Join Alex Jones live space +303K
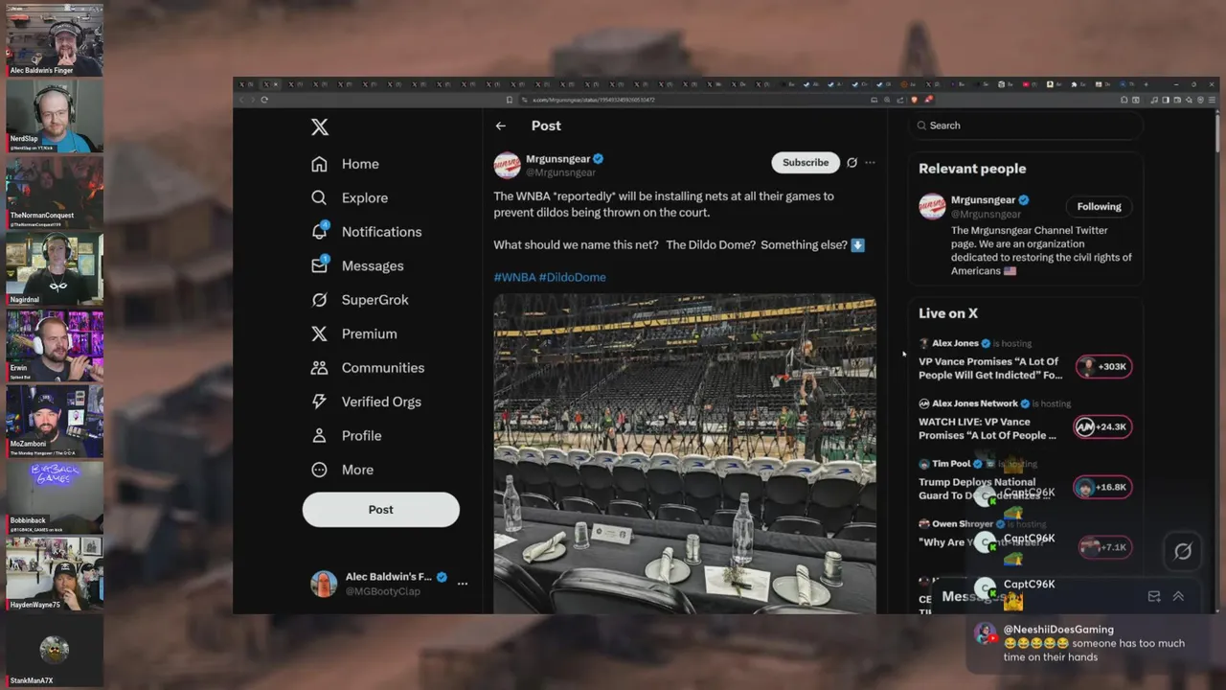 click(1103, 366)
